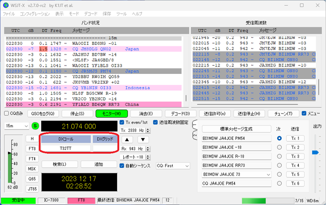Screen dimensions: 326x205
Task: Click the Tx 1 message field BI1MDW JA4JOE PM54
Action: pyautogui.click(x=236, y=138)
